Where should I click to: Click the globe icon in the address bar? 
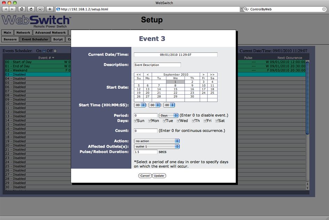(x=58, y=9)
